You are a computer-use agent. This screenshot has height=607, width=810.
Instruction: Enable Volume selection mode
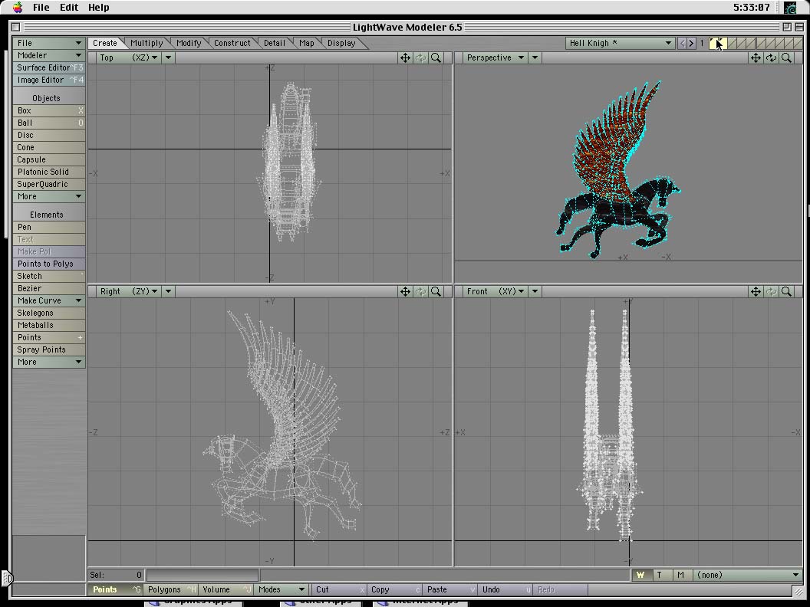tap(217, 589)
